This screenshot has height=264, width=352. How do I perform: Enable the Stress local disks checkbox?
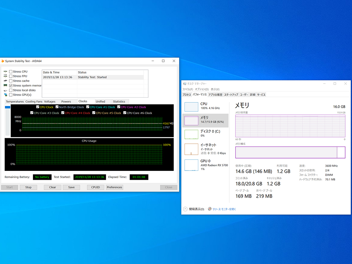[x=11, y=90]
